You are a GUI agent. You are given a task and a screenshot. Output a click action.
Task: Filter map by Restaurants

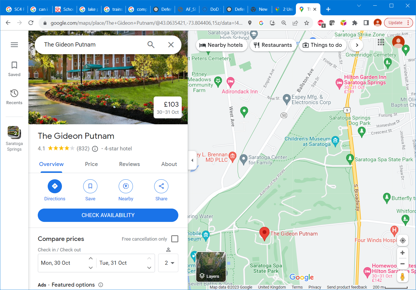(273, 45)
